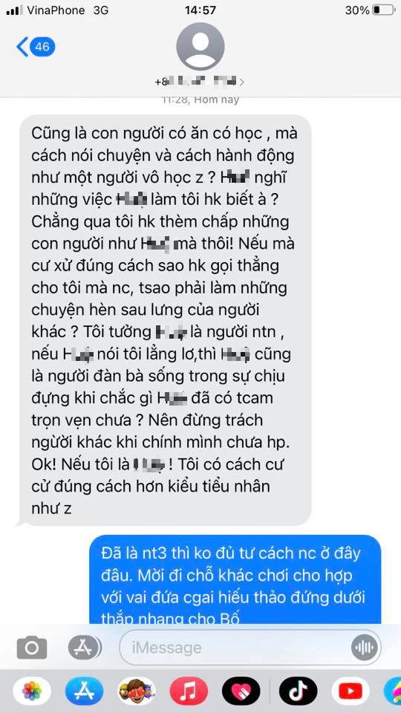401x713 pixels.
Task: Open the YouTube app in drawer
Action: (x=351, y=691)
